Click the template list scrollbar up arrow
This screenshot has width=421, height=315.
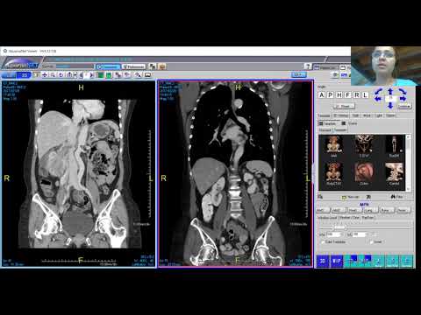pos(408,136)
